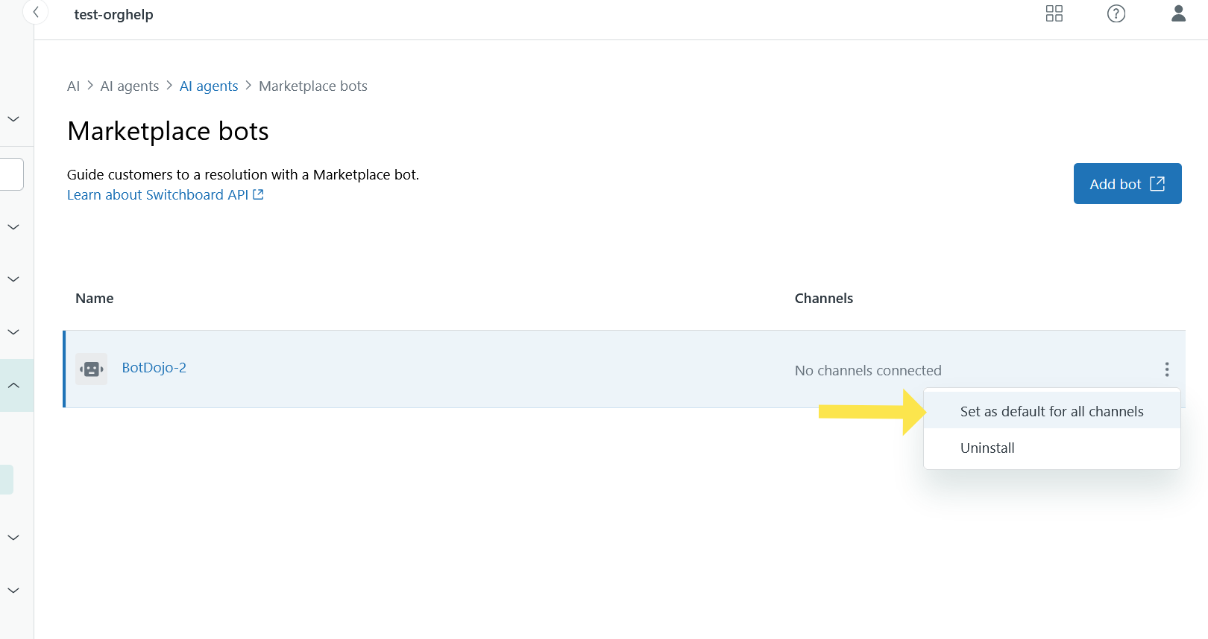Open the user profile icon
The width and height of the screenshot is (1208, 639).
(1178, 13)
